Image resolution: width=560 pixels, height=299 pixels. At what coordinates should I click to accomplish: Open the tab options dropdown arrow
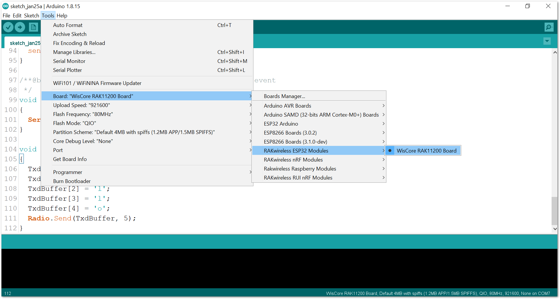[x=547, y=41]
